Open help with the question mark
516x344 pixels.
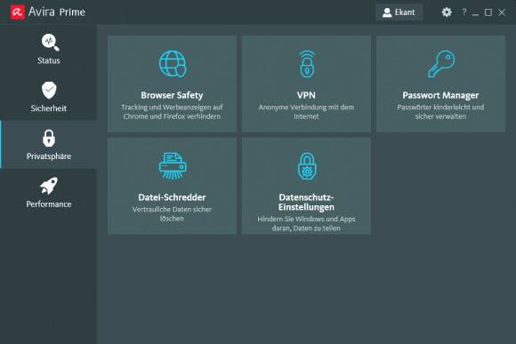point(464,12)
